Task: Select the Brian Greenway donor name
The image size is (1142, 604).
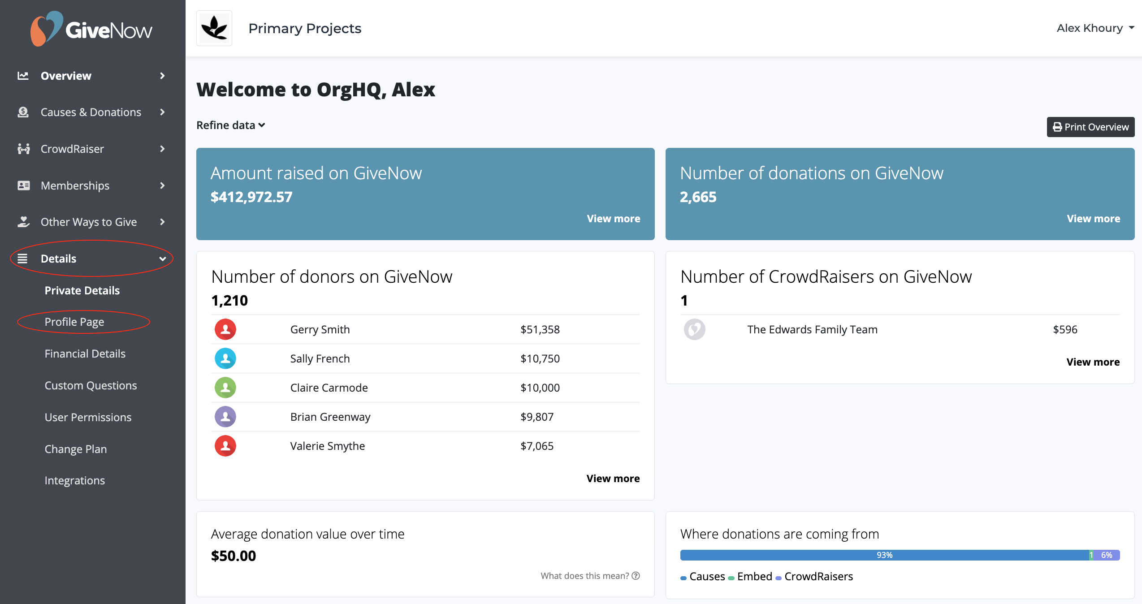Action: (330, 417)
